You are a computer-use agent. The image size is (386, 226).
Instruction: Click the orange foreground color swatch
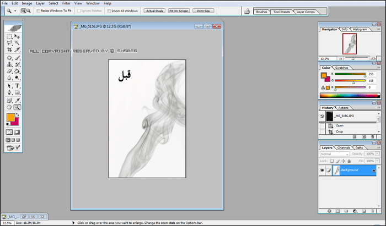(x=10, y=117)
